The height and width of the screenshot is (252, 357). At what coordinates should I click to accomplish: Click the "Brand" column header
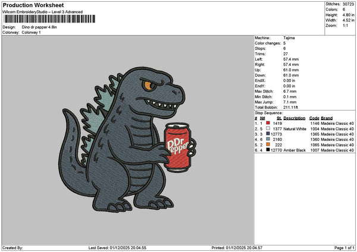(x=327, y=118)
